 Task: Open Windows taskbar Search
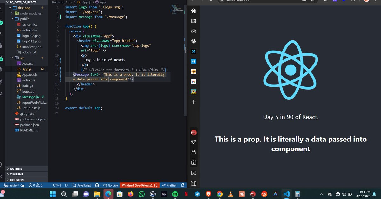pos(64,194)
